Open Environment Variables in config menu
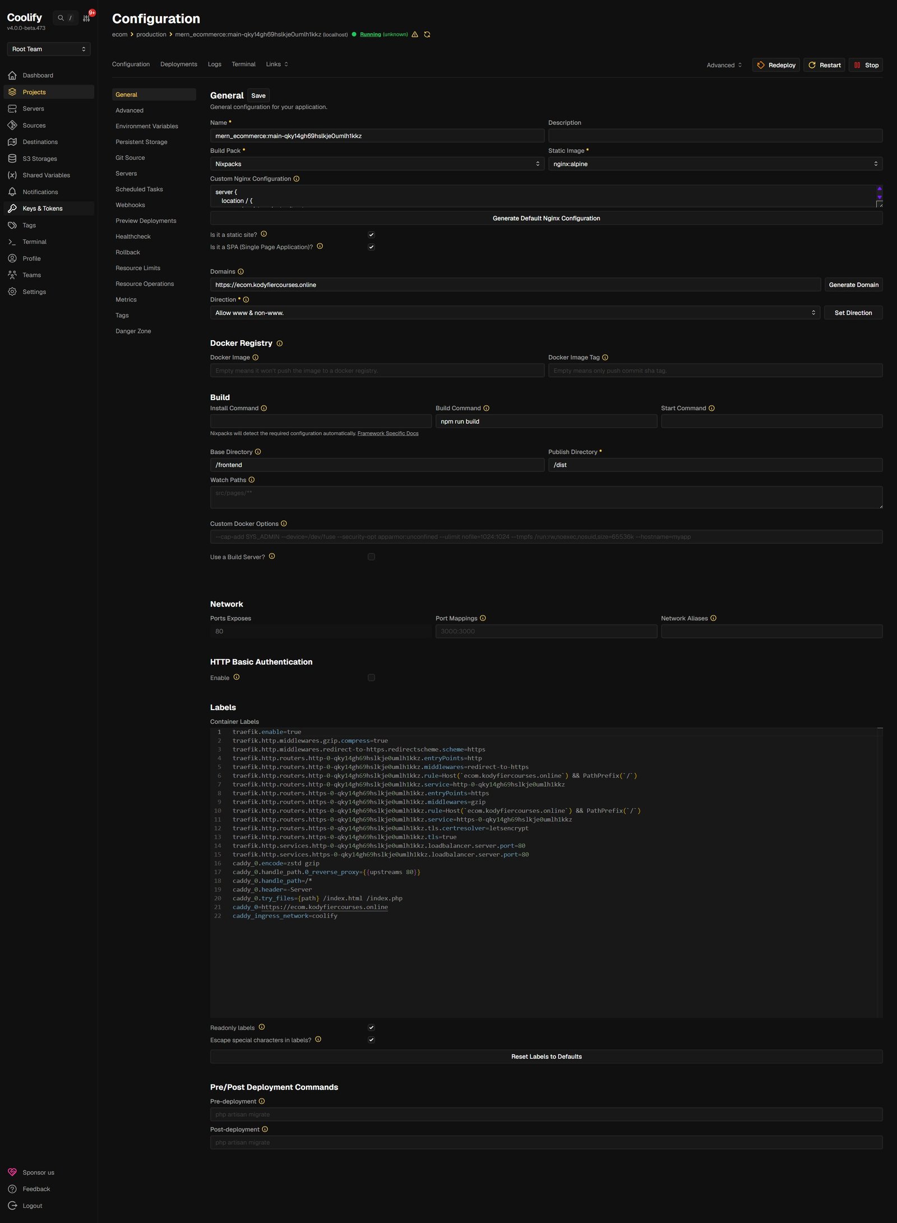897x1223 pixels. pos(147,126)
